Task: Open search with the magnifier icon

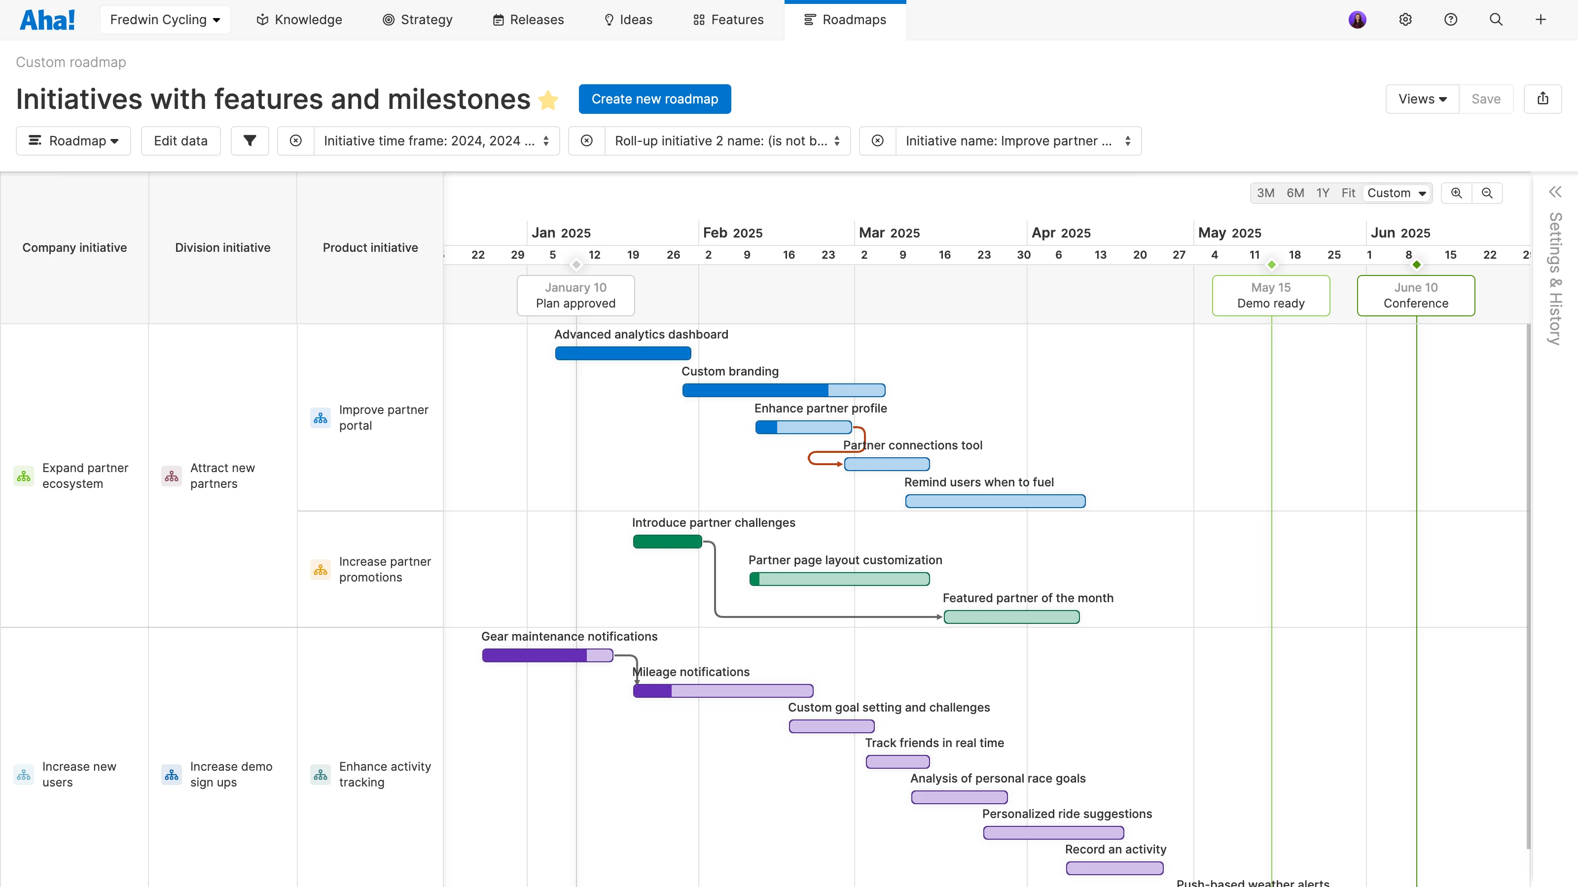Action: [1496, 20]
